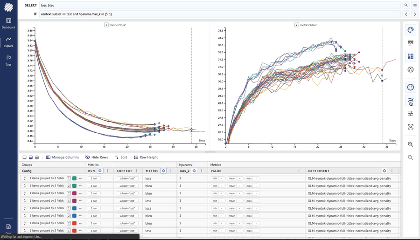The width and height of the screenshot is (420, 240).
Task: Open VALUE column options menu
Action: point(299,171)
